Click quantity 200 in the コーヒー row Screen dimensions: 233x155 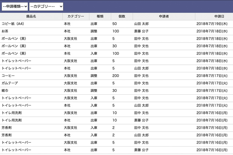pos(116,76)
